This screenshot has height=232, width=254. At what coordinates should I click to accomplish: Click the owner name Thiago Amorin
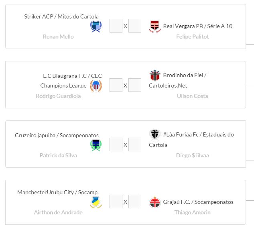[192, 212]
